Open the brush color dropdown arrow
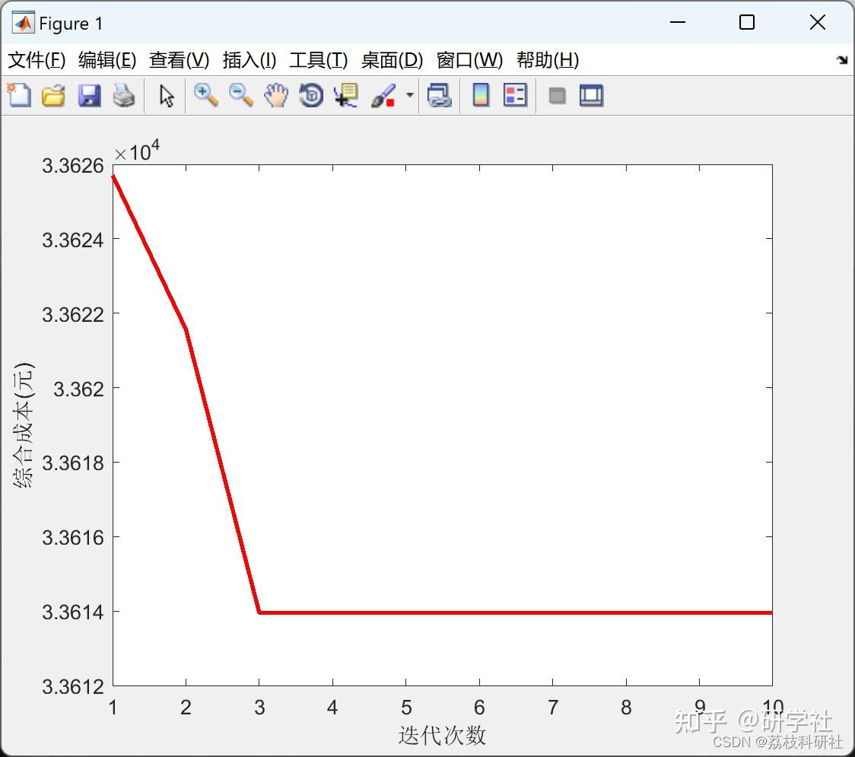Screen dimensions: 855x757 (409, 95)
